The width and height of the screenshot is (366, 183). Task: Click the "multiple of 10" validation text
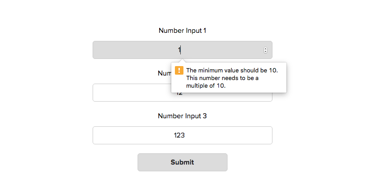(205, 85)
